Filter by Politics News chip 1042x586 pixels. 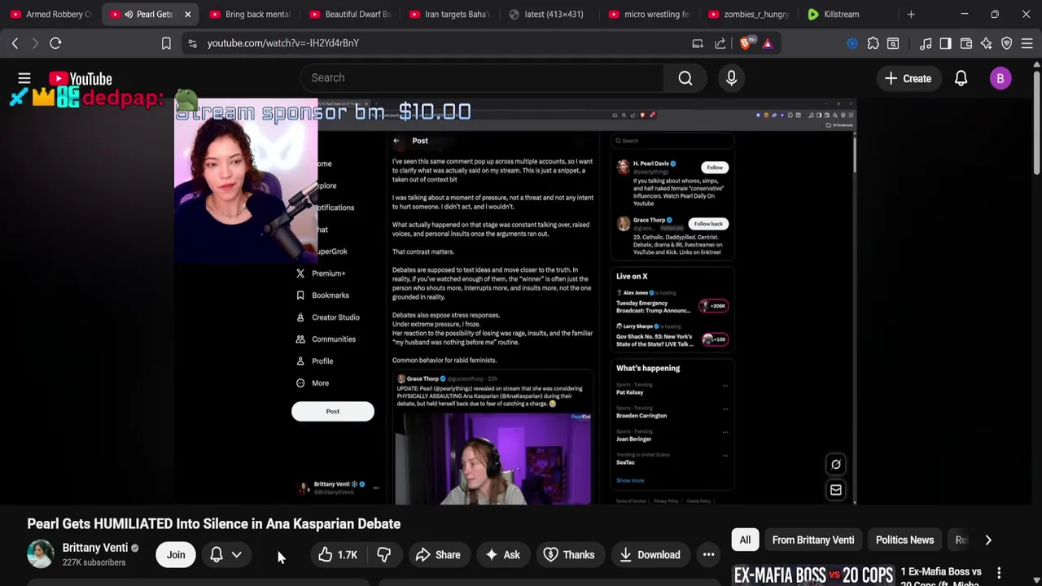pos(904,540)
